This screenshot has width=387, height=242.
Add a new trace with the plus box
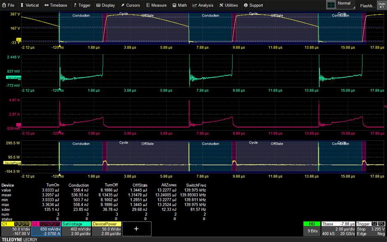click(x=136, y=229)
